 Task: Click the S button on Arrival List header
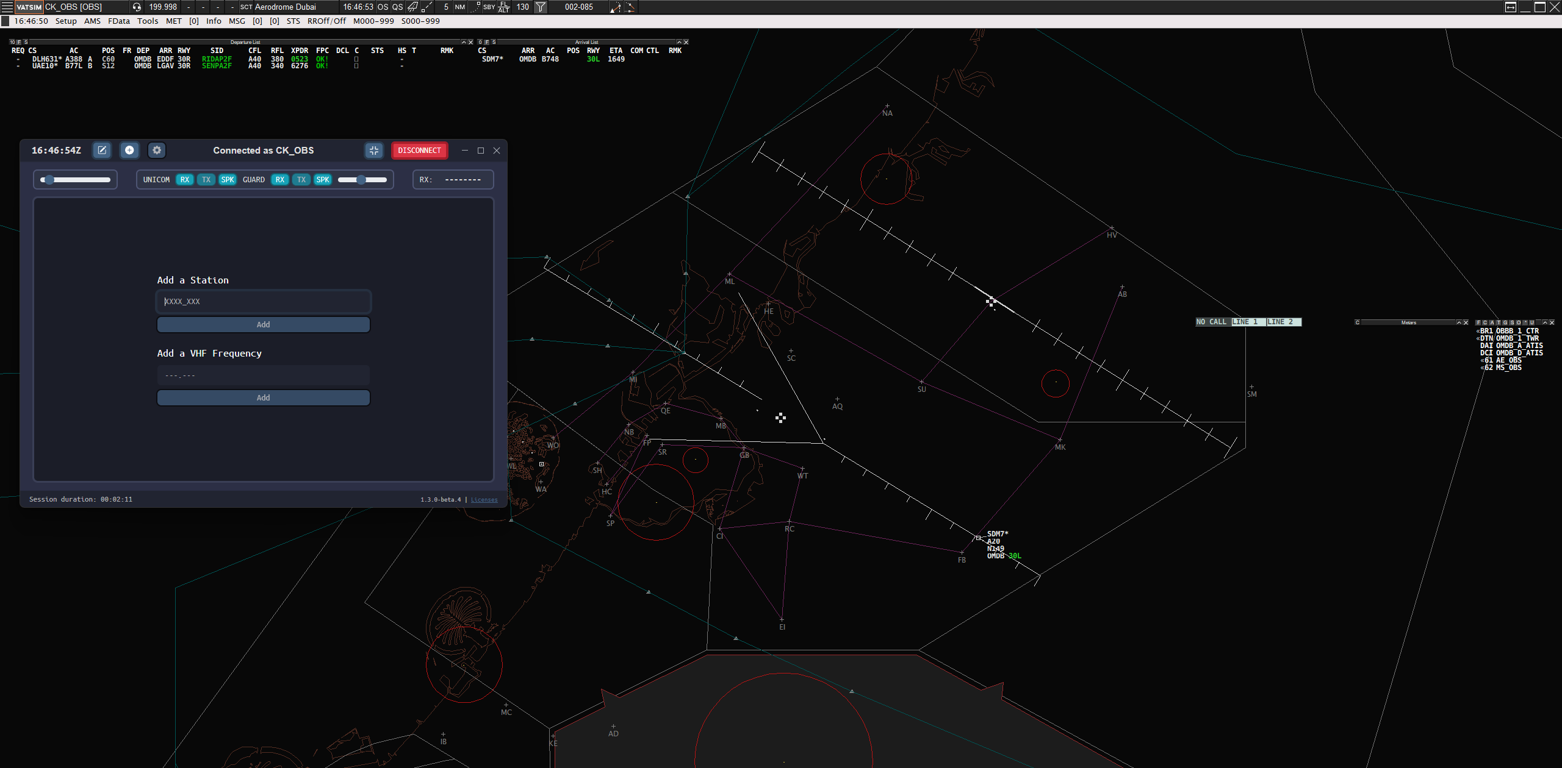494,42
